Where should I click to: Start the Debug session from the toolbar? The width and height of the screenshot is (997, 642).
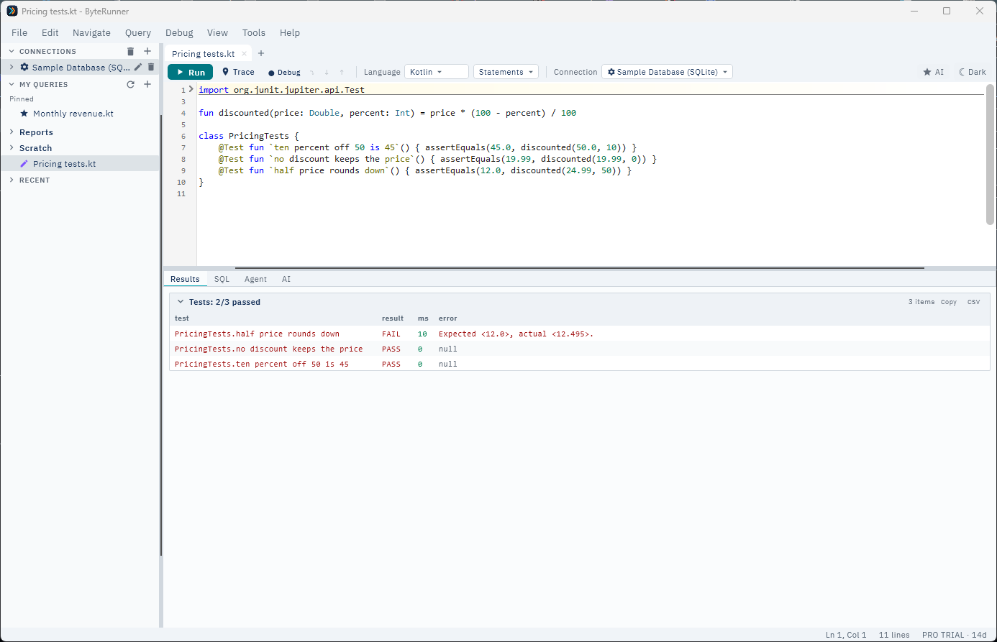284,72
